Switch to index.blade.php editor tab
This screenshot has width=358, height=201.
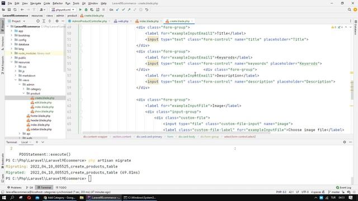149,21
